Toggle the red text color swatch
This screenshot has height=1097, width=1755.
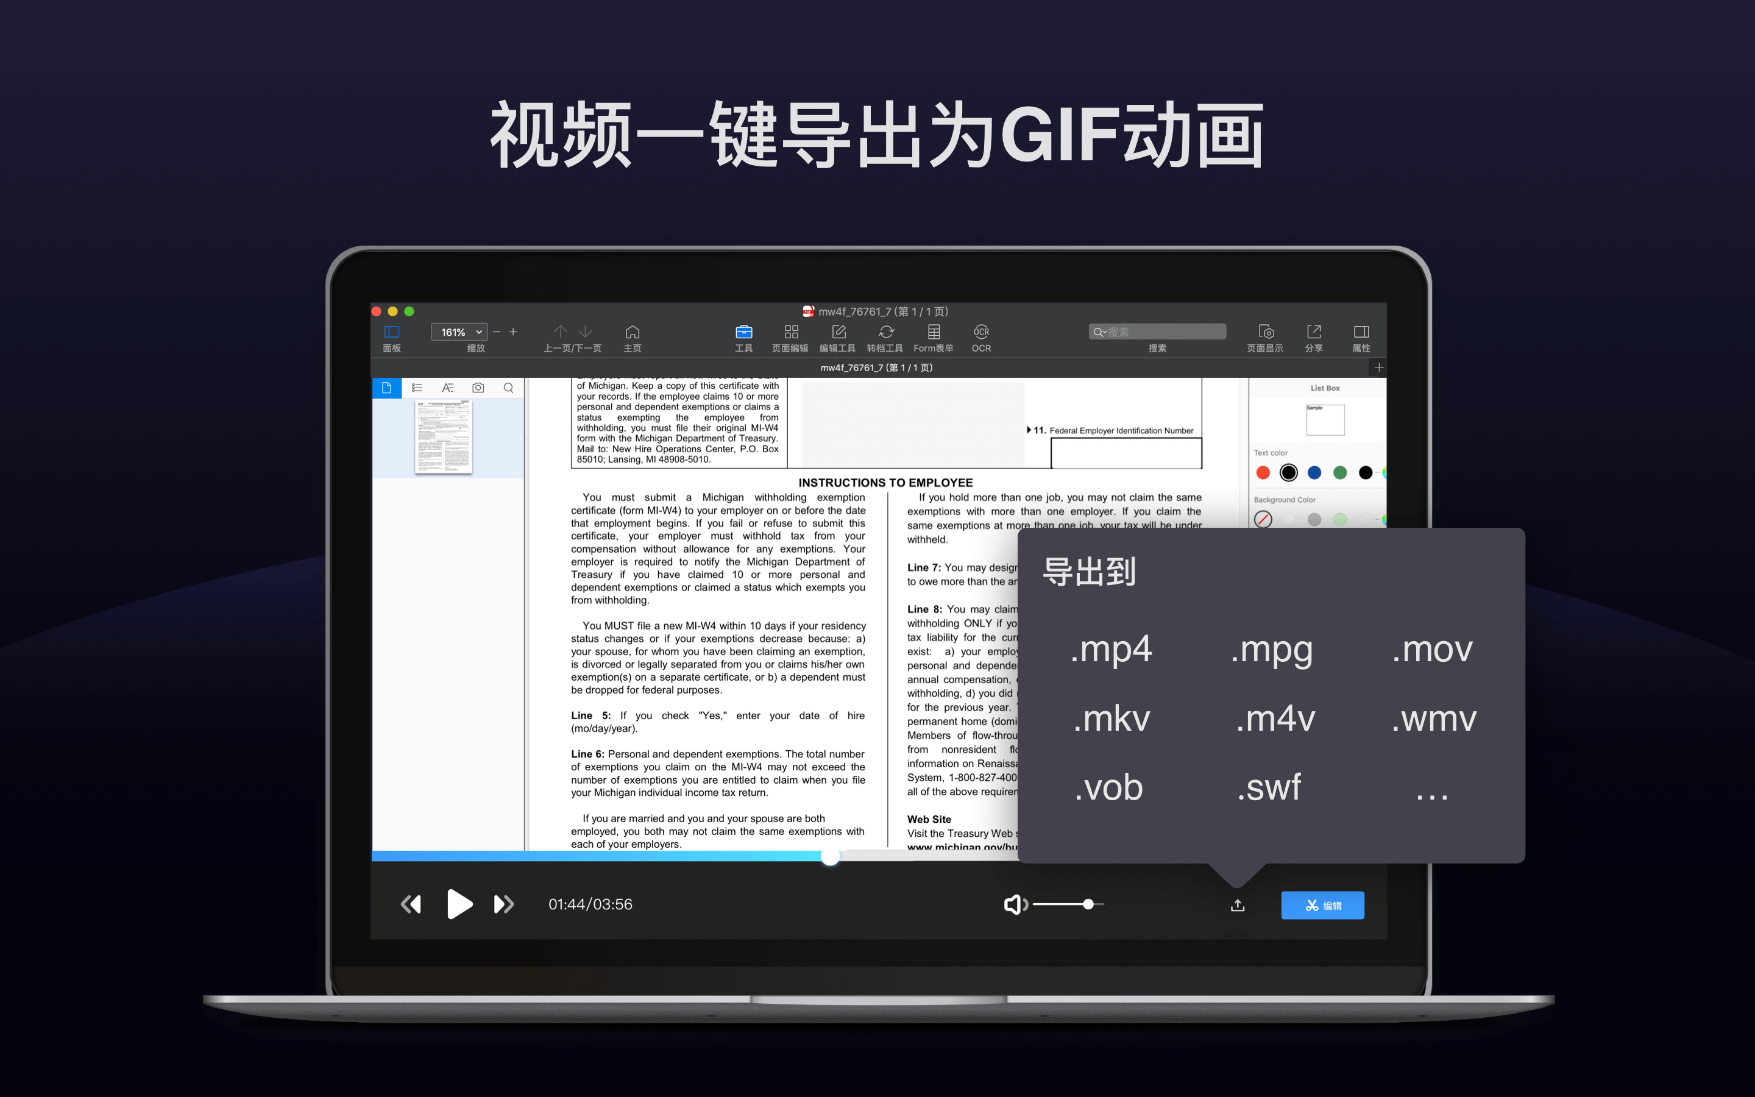coord(1263,473)
